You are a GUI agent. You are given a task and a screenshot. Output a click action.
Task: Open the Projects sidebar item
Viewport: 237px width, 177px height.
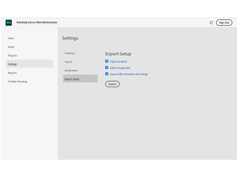12,56
